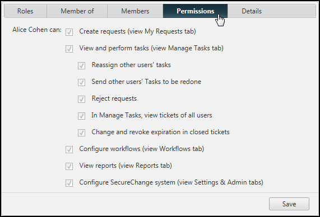Toggle view tickets of all users checkbox
The image size is (320, 217).
81,116
